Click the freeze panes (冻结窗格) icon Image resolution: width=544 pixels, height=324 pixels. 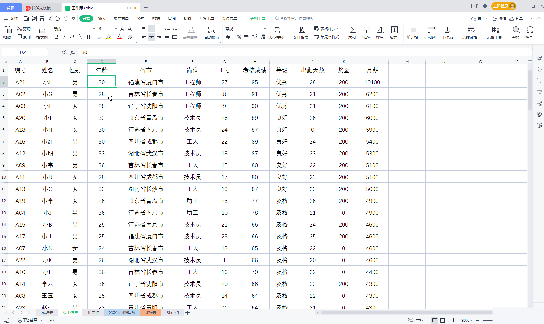tap(471, 32)
